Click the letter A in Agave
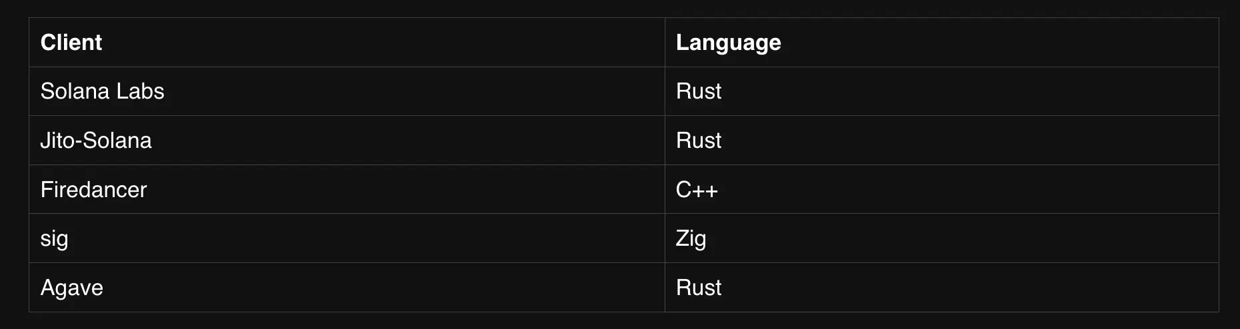This screenshot has height=329, width=1240. pyautogui.click(x=48, y=288)
